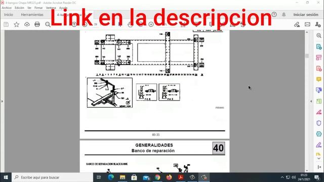The image size is (324, 182).
Task: Open the volume control in system tray
Action: pos(294,177)
